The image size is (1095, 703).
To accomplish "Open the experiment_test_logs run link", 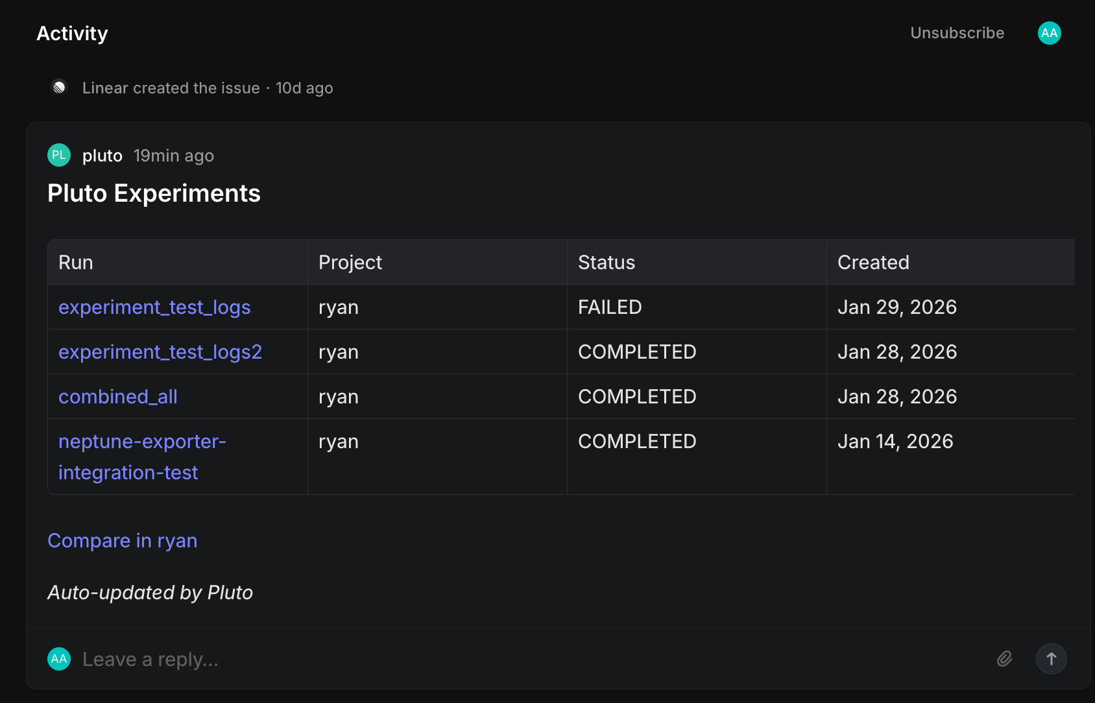I will pyautogui.click(x=154, y=307).
